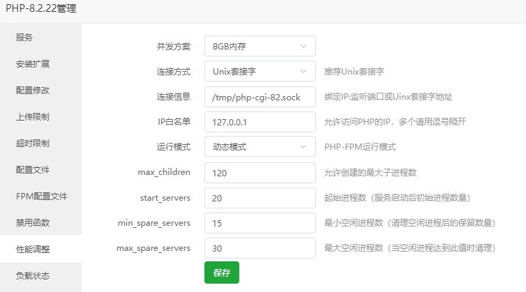
Task: Open the 服务 sidebar tab
Action: click(x=40, y=37)
